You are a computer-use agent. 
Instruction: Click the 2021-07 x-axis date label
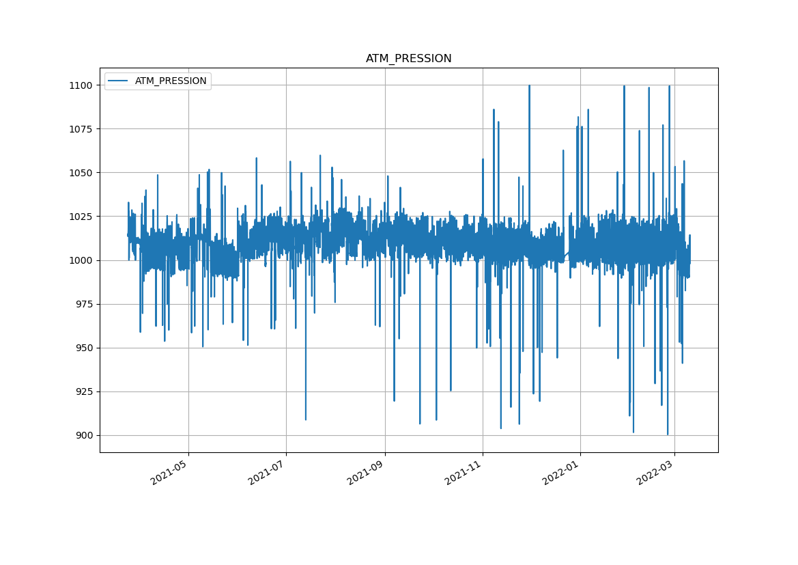coord(266,473)
